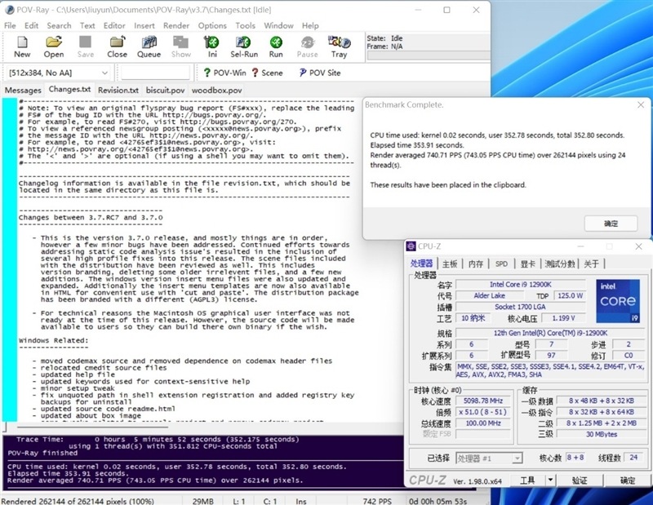Open the Render menu

point(176,25)
